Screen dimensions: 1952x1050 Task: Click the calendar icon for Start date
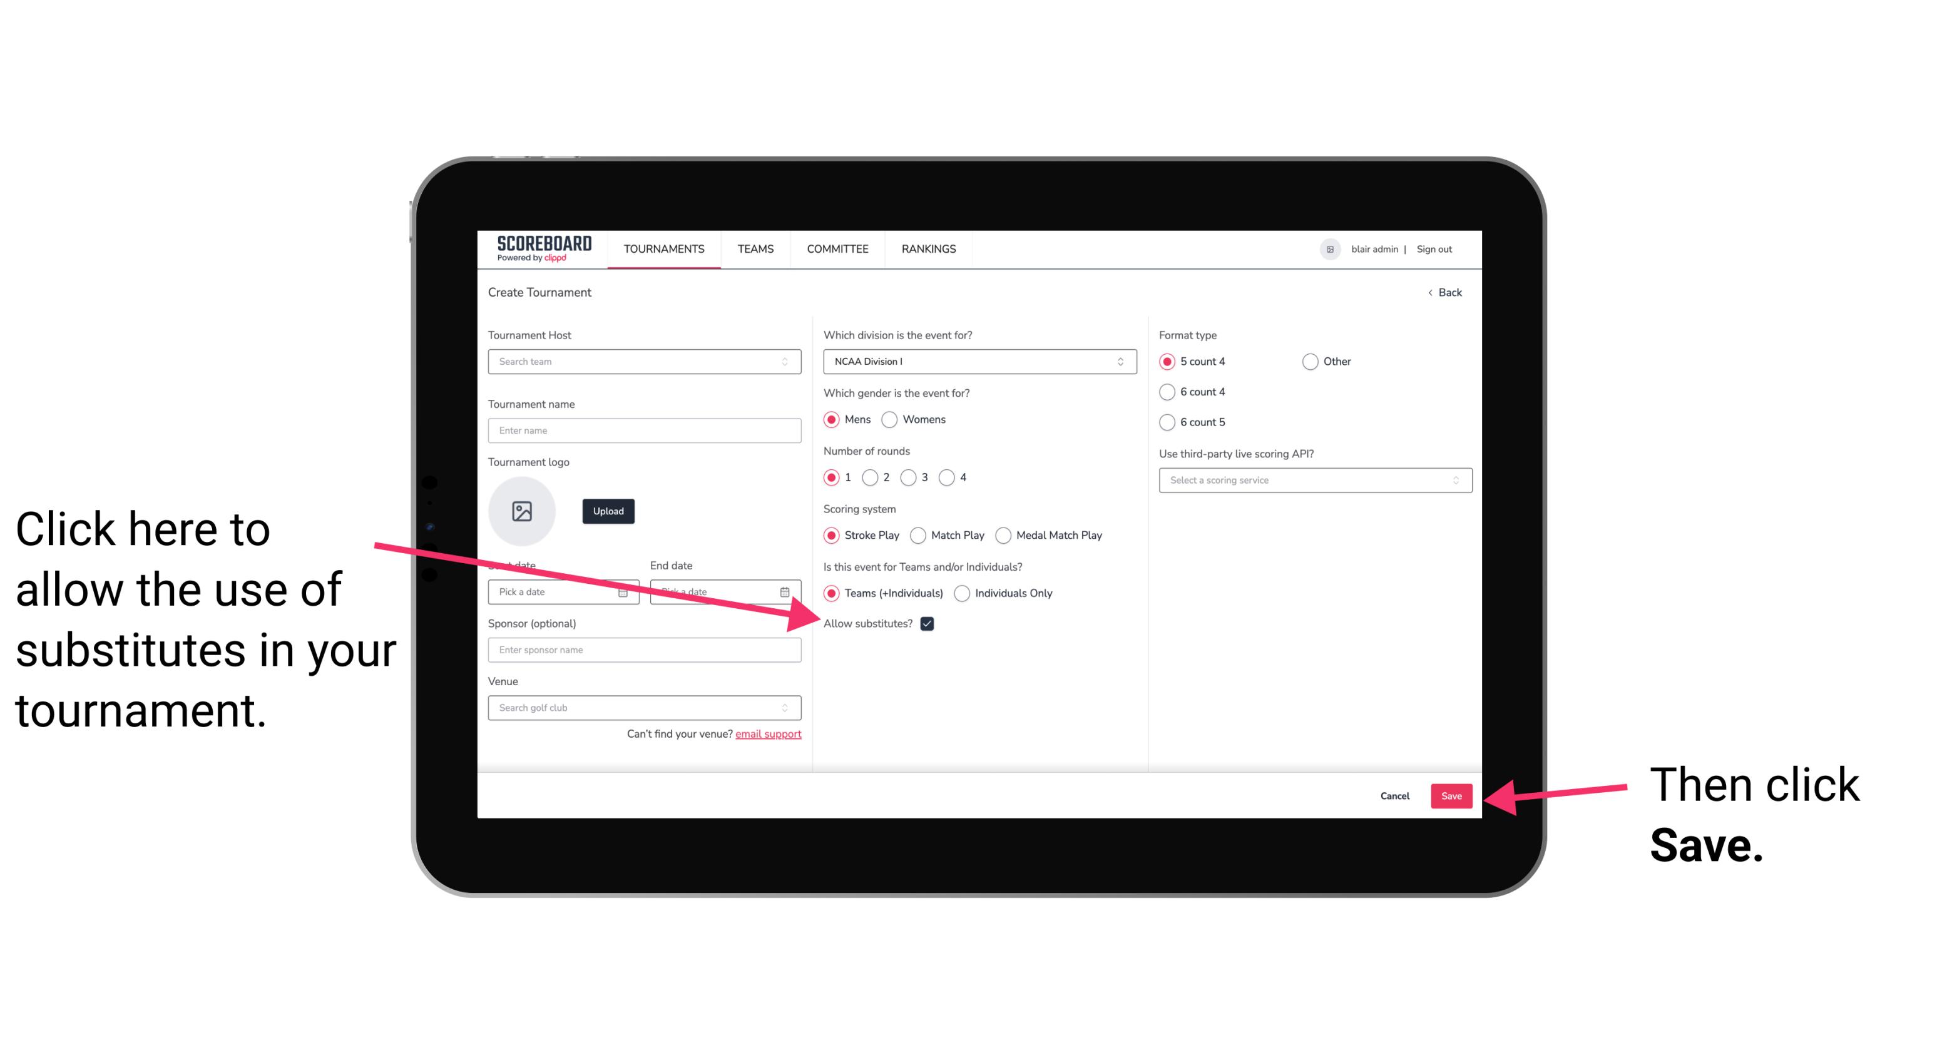click(626, 591)
